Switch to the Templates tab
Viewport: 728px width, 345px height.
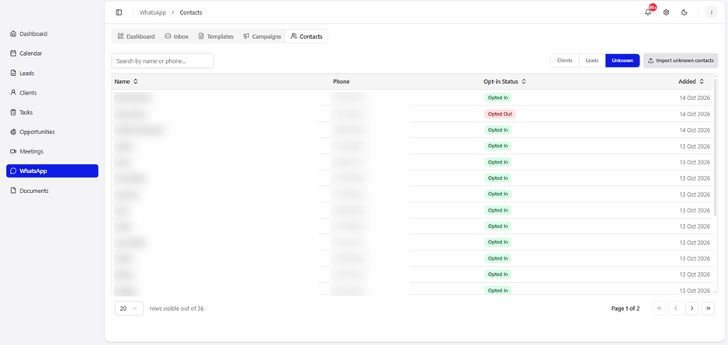[x=216, y=36]
